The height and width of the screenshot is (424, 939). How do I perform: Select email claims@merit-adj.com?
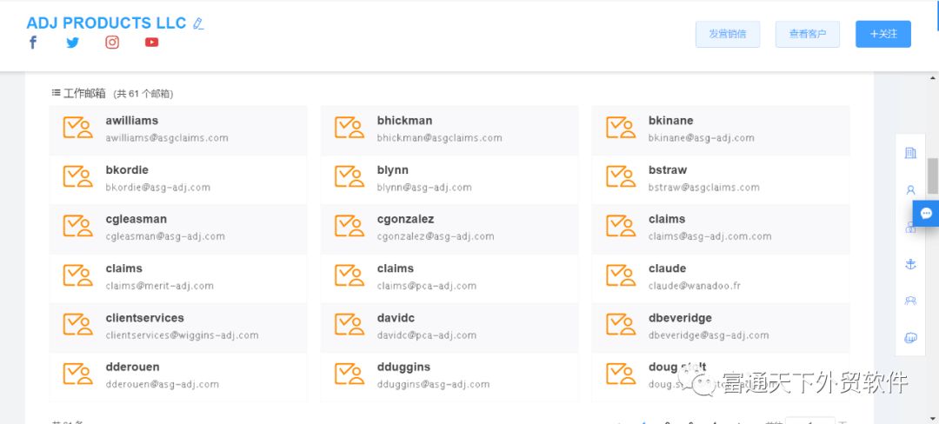point(160,287)
